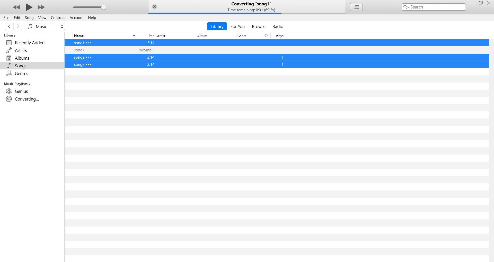Image resolution: width=494 pixels, height=262 pixels.
Task: Open the Controls menu
Action: [58, 18]
